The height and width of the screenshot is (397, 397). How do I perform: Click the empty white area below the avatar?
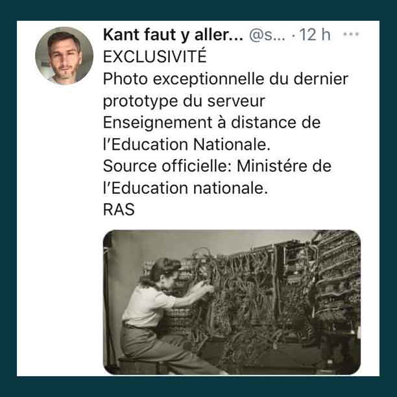pos(60,228)
